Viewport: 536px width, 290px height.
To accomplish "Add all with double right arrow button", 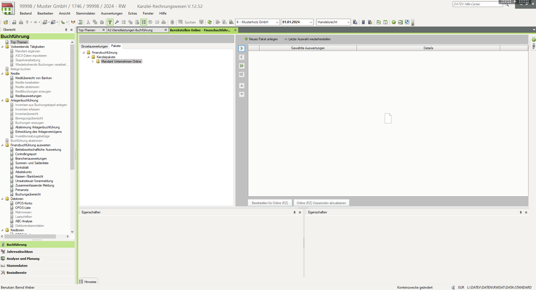I will [242, 66].
